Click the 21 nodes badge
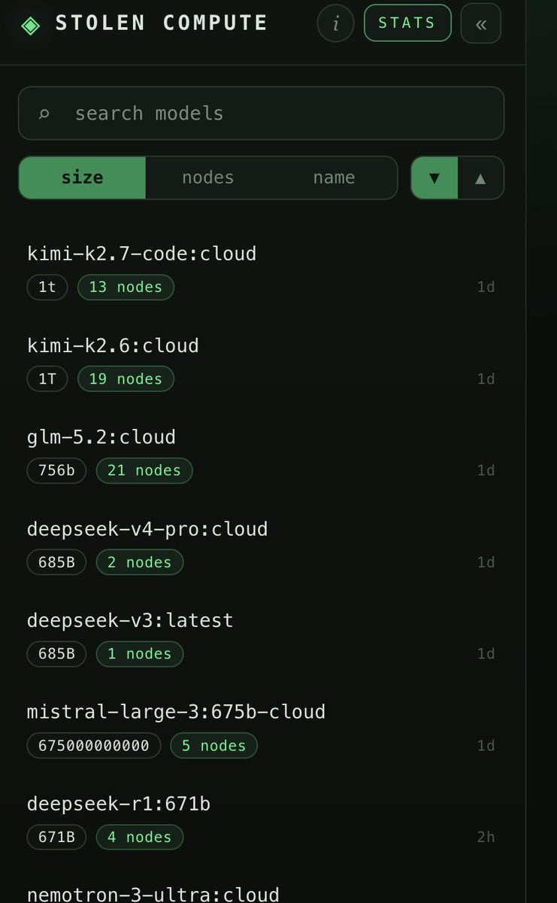Screen dimensions: 557x903 [x=144, y=470]
